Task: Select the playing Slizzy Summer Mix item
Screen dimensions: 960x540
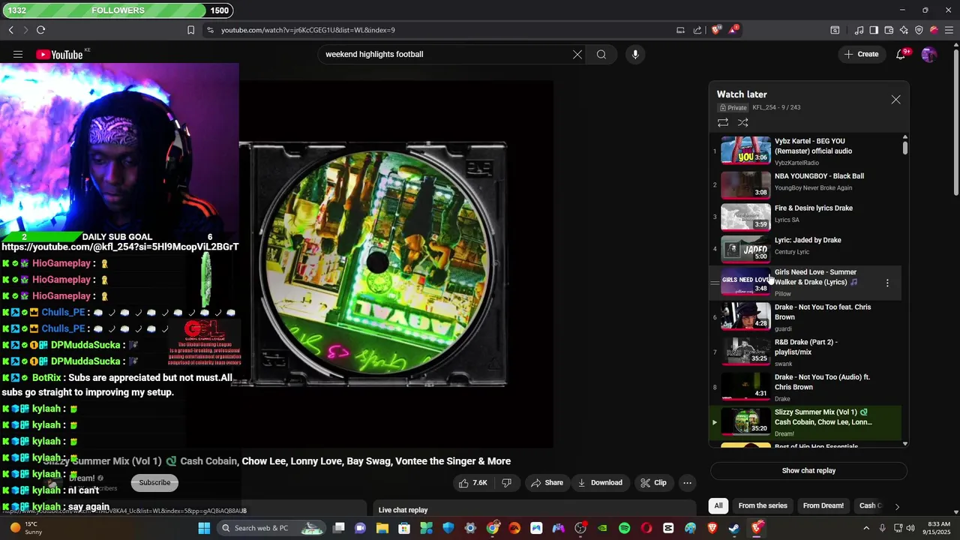Action: pos(806,422)
